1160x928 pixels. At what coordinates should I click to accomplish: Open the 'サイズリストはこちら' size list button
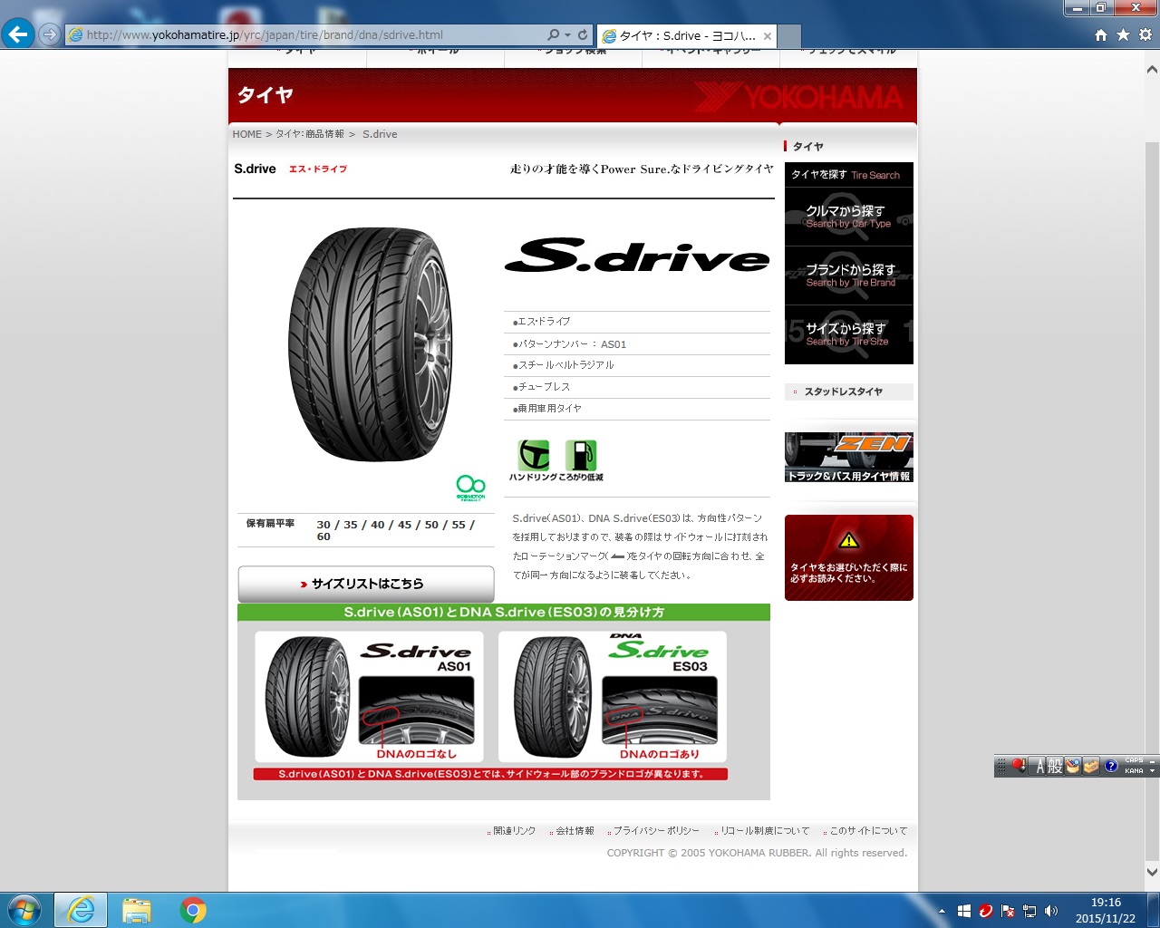[x=366, y=584]
